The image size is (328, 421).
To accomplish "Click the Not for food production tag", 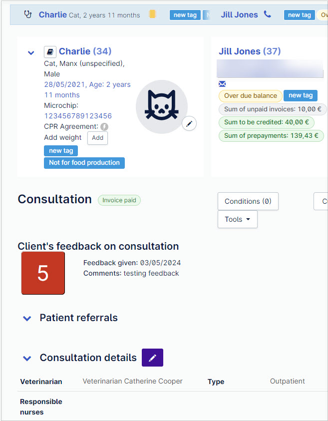I will pyautogui.click(x=84, y=163).
